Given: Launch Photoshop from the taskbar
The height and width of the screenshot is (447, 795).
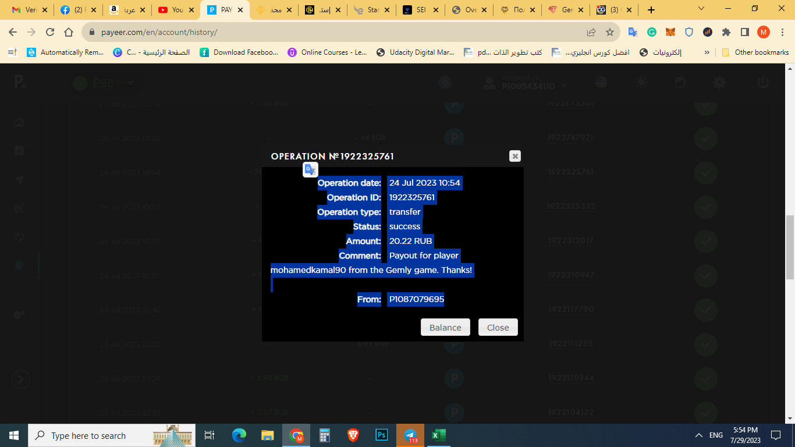Looking at the screenshot, I should tap(382, 435).
